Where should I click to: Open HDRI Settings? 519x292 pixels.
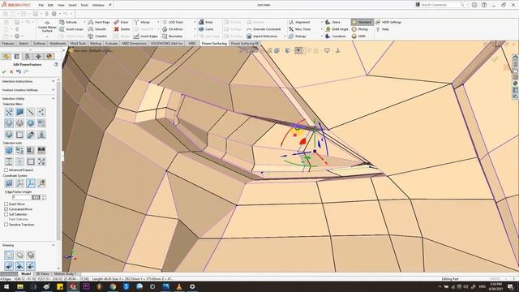coord(388,22)
